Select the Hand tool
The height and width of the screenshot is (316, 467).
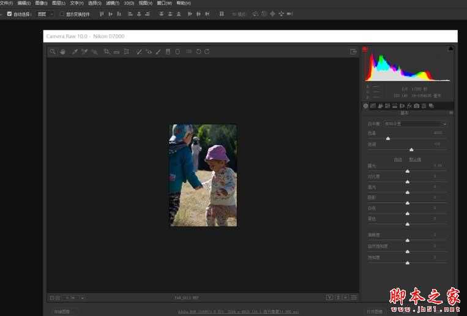tap(62, 52)
